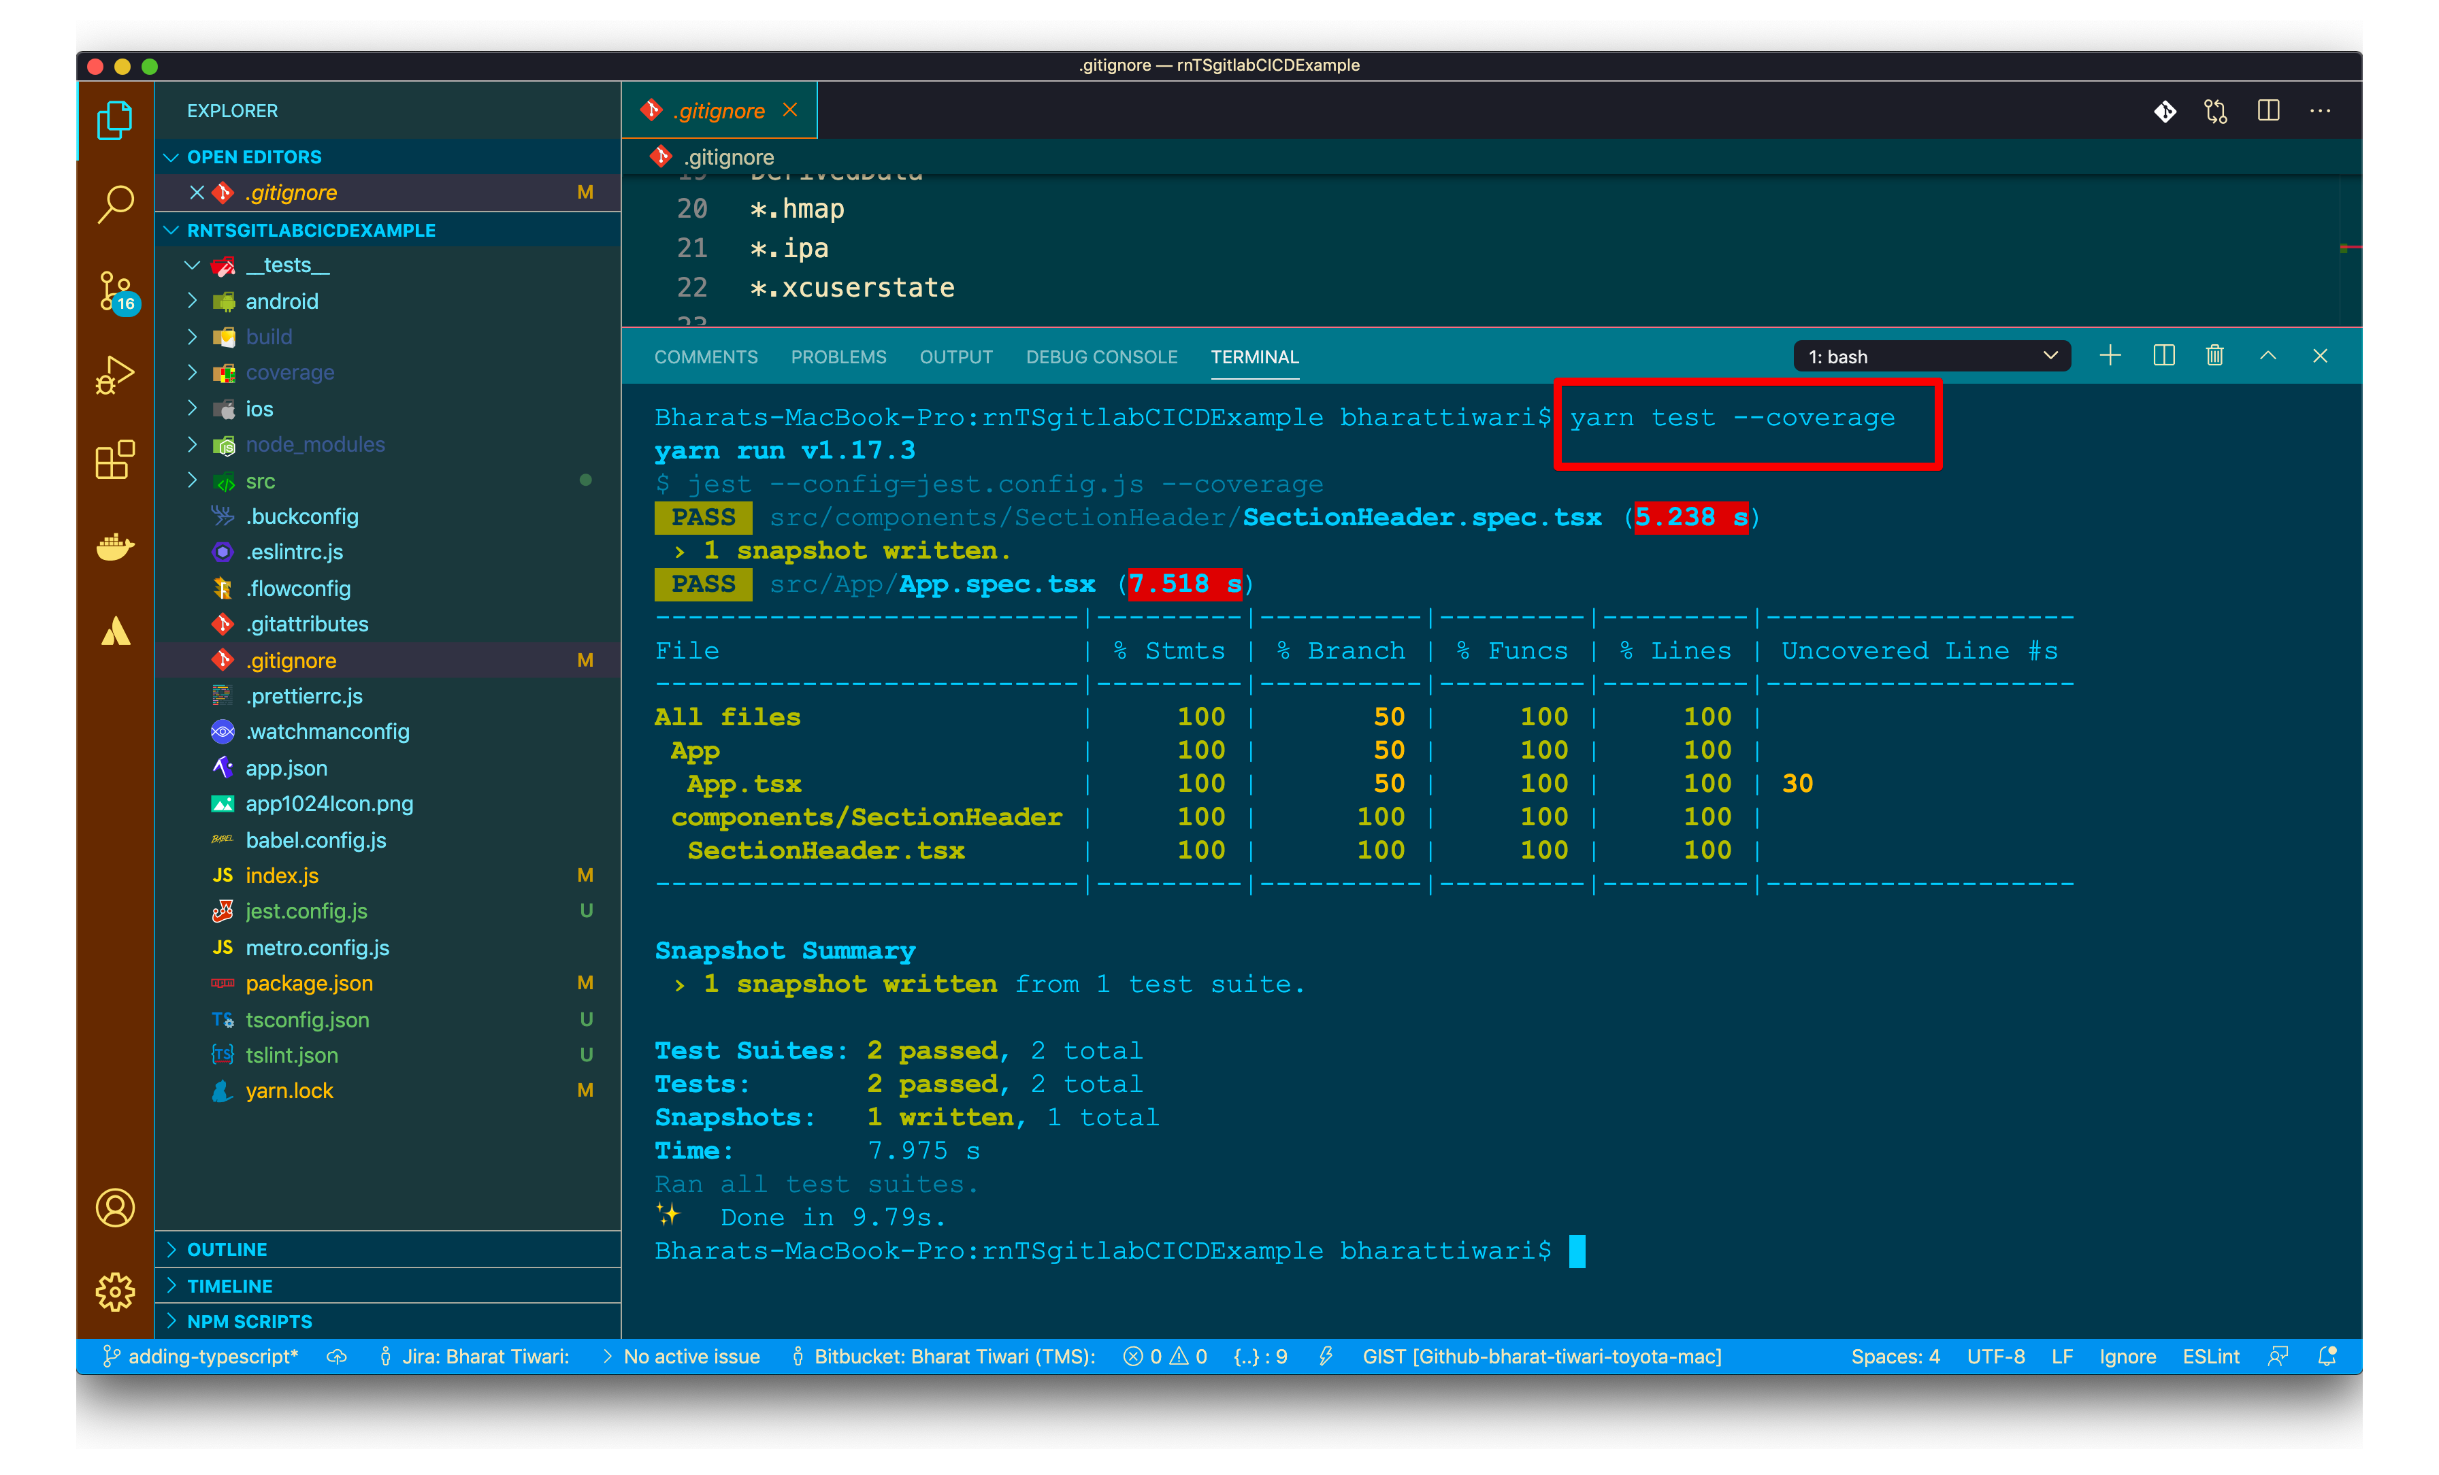Open the bash terminal selector dropdown

point(1931,357)
